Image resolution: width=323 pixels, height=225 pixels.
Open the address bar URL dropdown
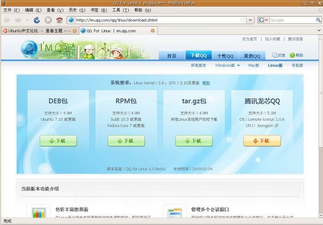click(250, 20)
